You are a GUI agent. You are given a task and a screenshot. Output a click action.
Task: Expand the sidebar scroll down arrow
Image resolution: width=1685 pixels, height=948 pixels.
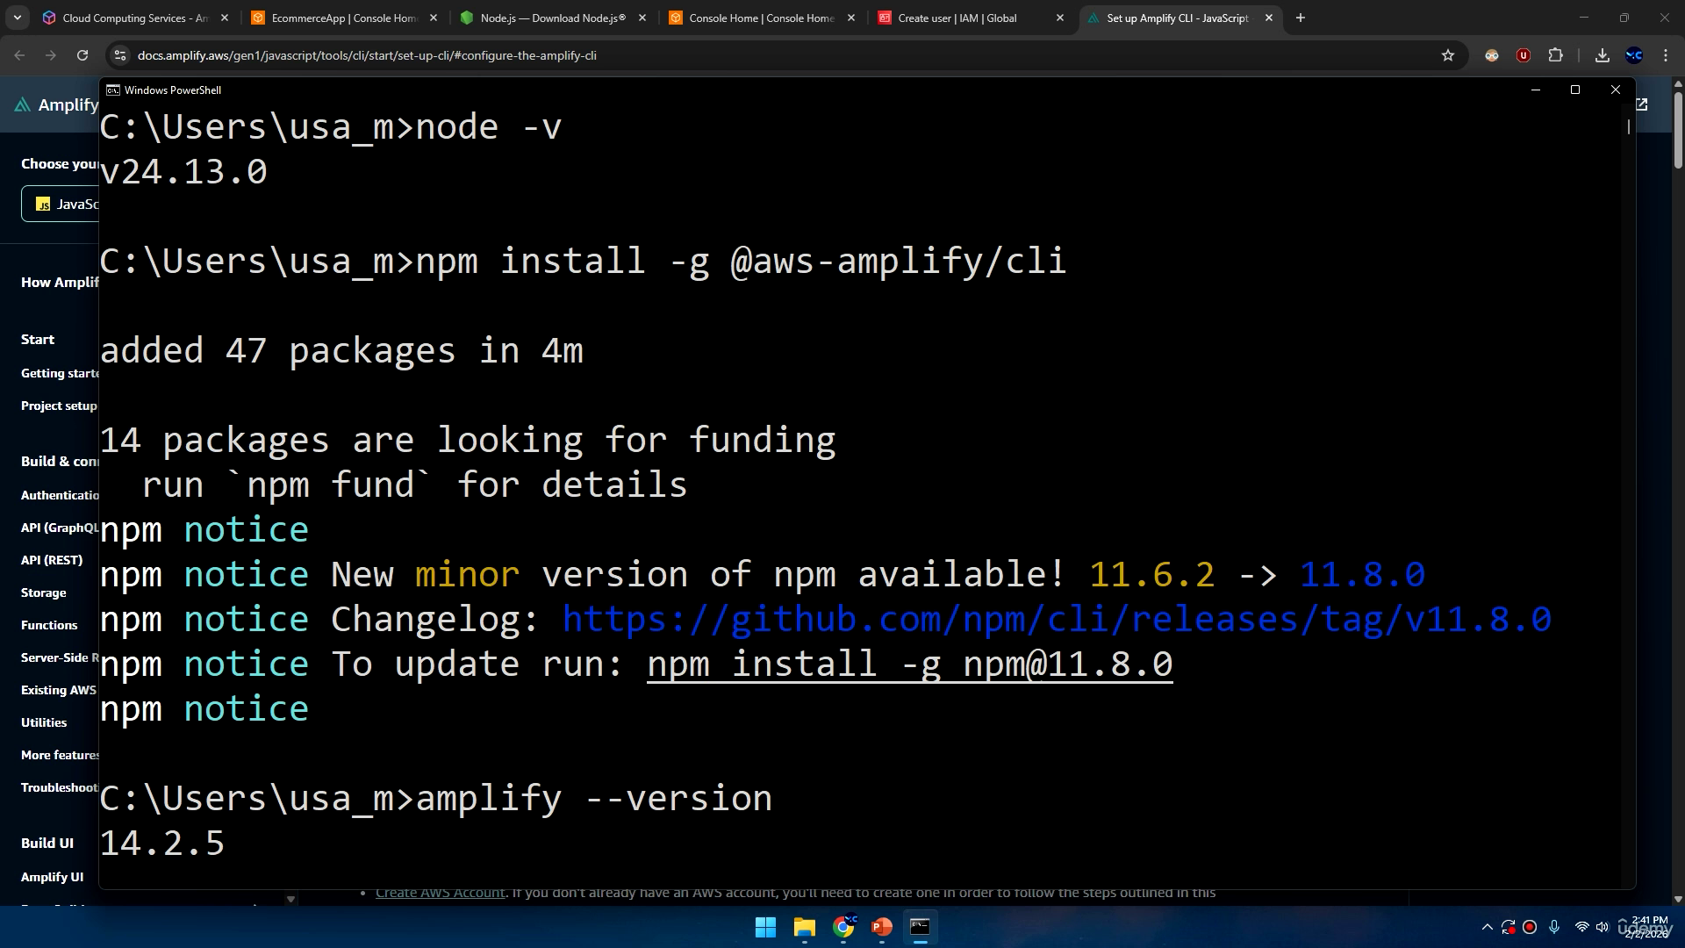coord(290,899)
